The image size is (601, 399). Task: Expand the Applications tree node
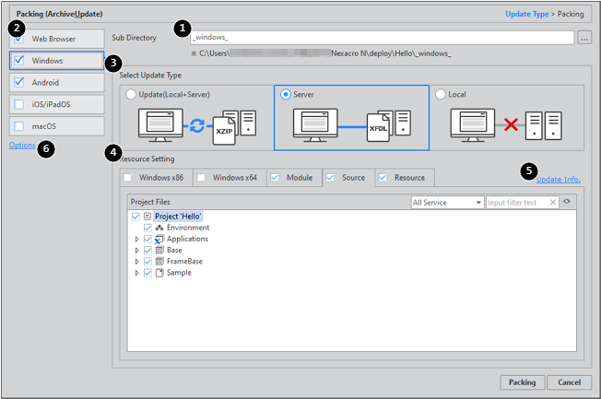click(137, 239)
